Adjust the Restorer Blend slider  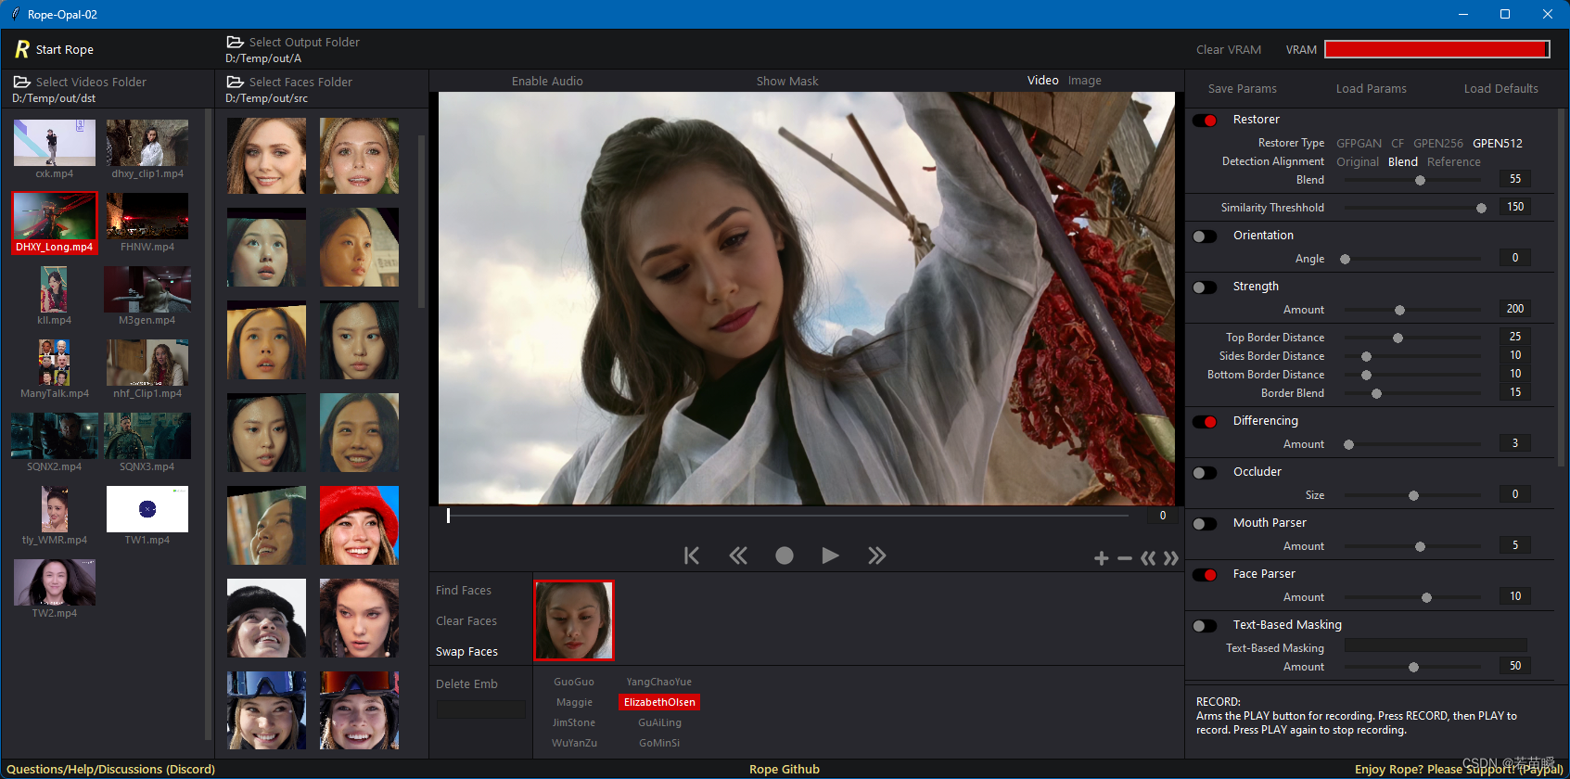(x=1412, y=180)
